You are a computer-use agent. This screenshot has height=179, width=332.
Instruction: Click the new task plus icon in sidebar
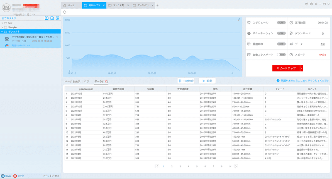tap(52, 18)
